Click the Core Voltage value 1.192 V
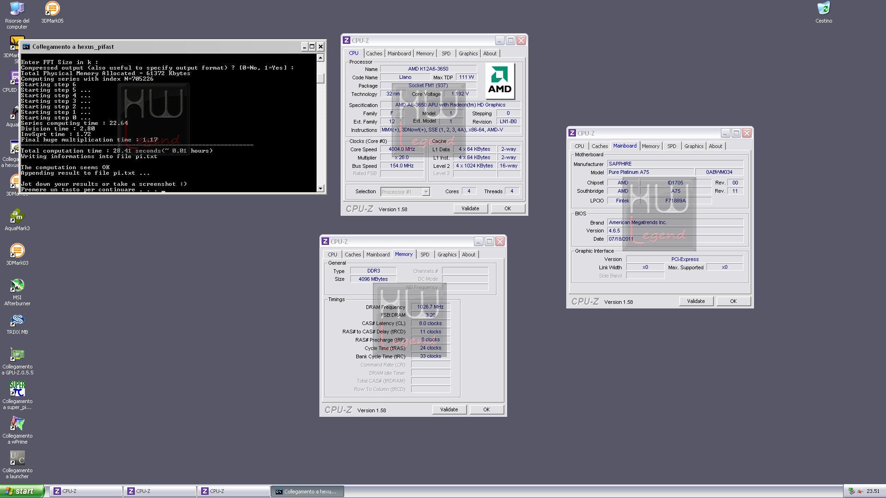 tap(460, 94)
